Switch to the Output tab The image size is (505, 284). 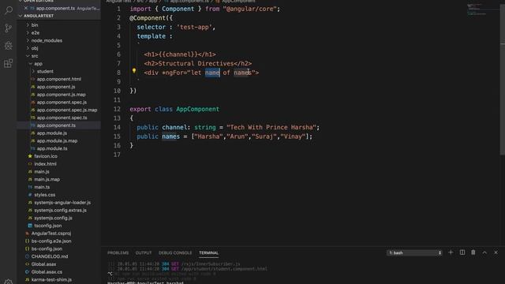(144, 252)
